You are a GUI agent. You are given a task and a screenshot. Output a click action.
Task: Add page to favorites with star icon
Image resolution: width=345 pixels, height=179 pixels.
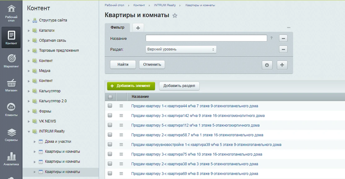pyautogui.click(x=175, y=16)
